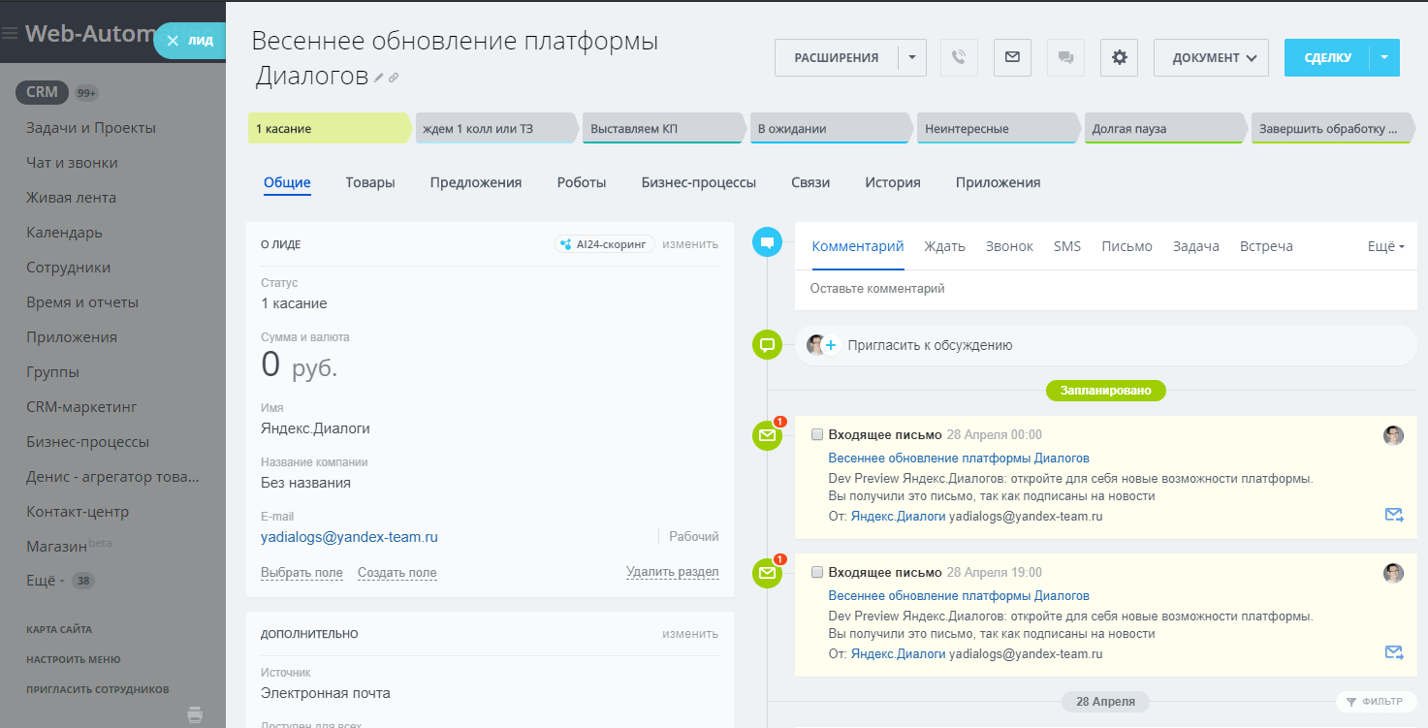Viewport: 1428px width, 728px height.
Task: Click the Расширения button
Action: coord(837,57)
